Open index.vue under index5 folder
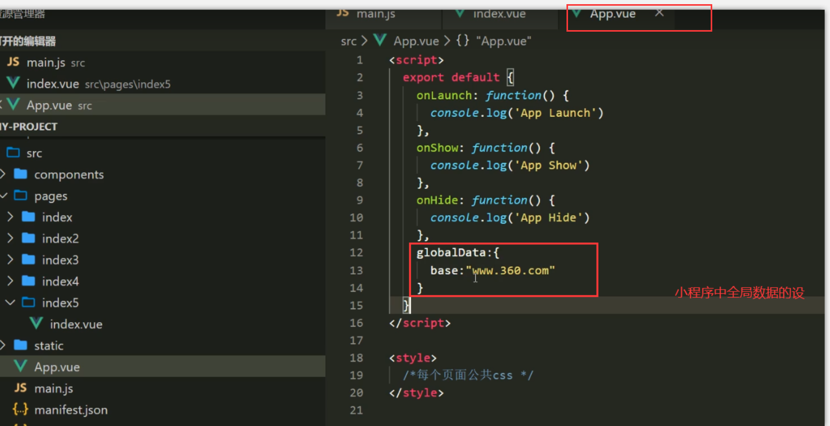 click(76, 324)
